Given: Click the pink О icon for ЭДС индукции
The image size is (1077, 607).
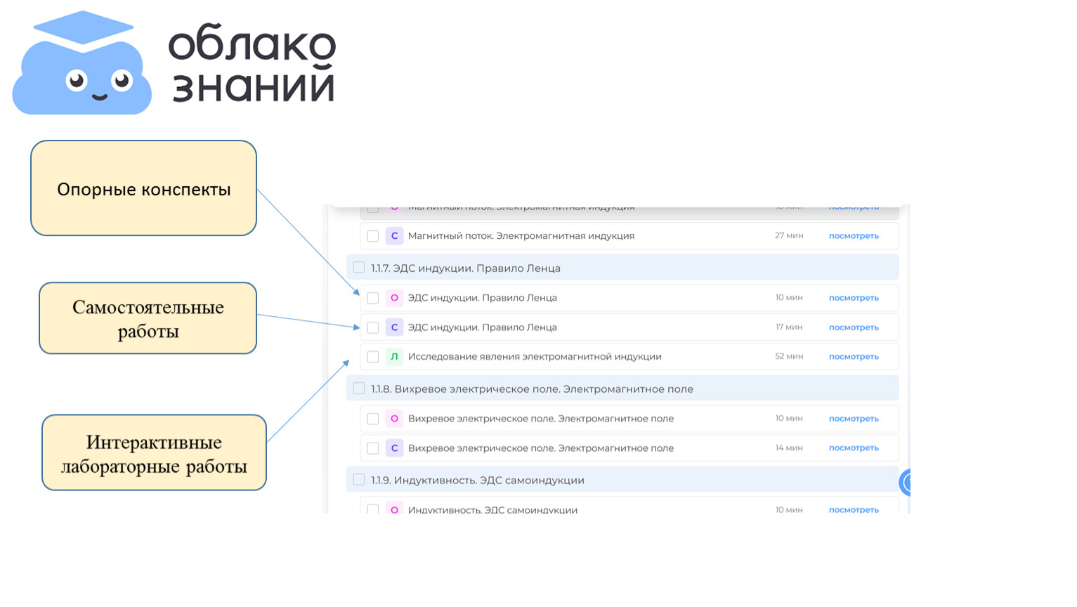Looking at the screenshot, I should coord(394,298).
